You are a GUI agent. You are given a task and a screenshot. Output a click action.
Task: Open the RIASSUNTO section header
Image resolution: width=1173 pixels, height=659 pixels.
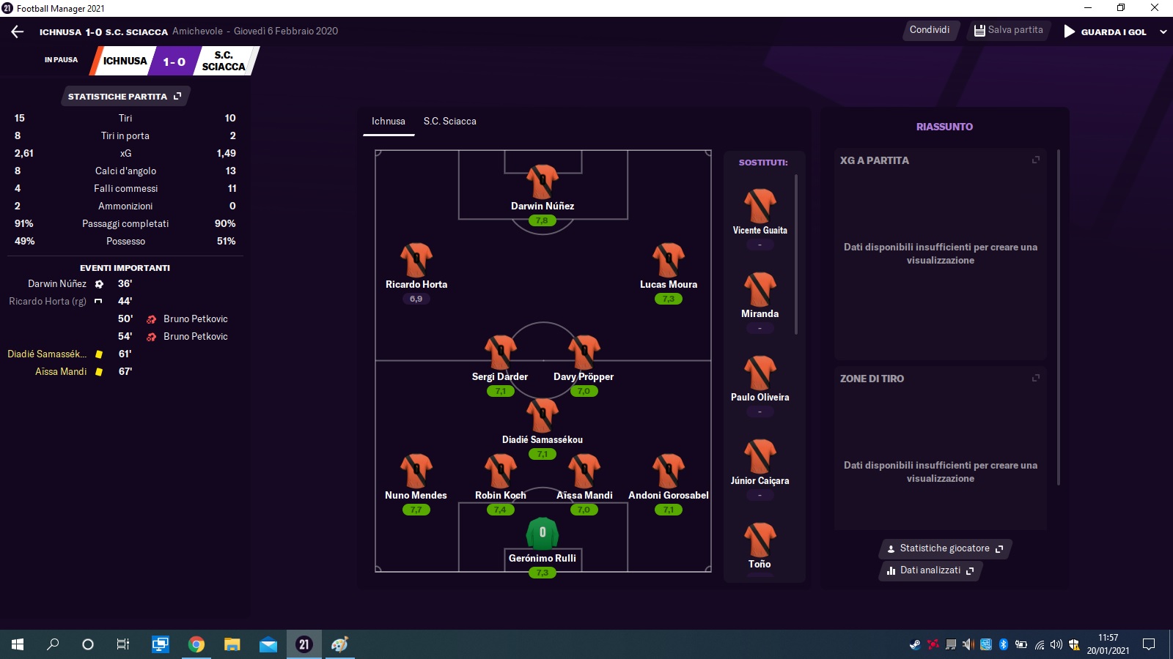point(944,127)
